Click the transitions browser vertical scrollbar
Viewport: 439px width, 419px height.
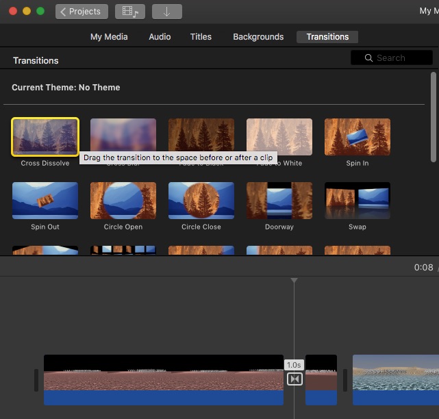[x=434, y=117]
